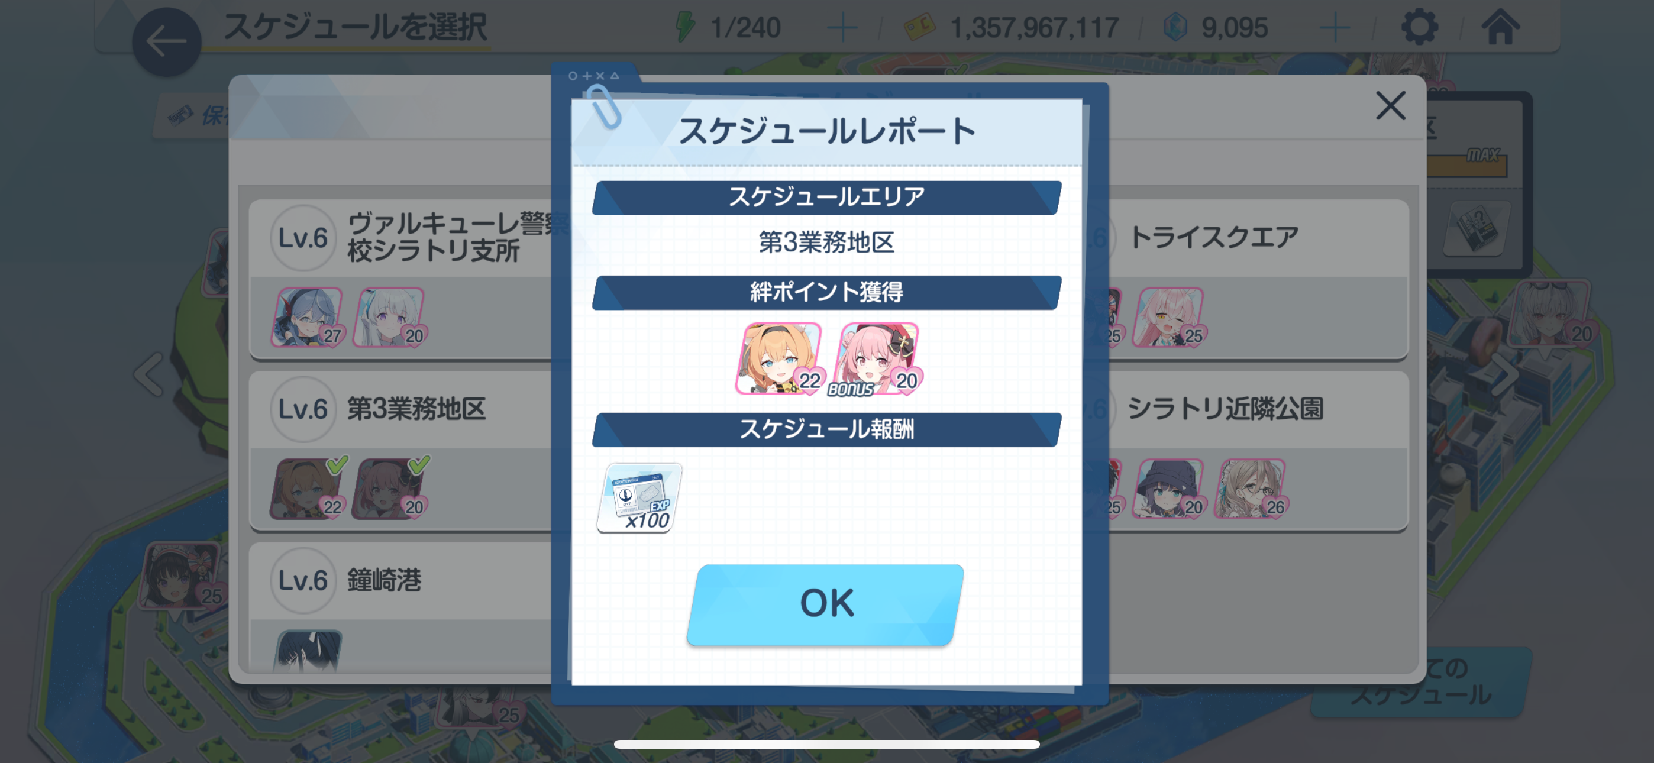Add pyroxene with plus next to 9,095
The height and width of the screenshot is (763, 1654).
1334,28
